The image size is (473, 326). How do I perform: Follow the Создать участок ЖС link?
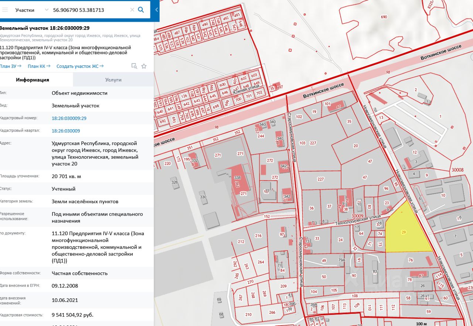tap(80, 66)
